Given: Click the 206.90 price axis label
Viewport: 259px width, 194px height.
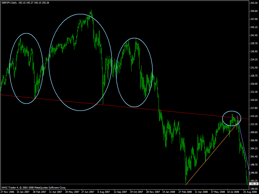Looking at the screenshot, I should 254,140.
